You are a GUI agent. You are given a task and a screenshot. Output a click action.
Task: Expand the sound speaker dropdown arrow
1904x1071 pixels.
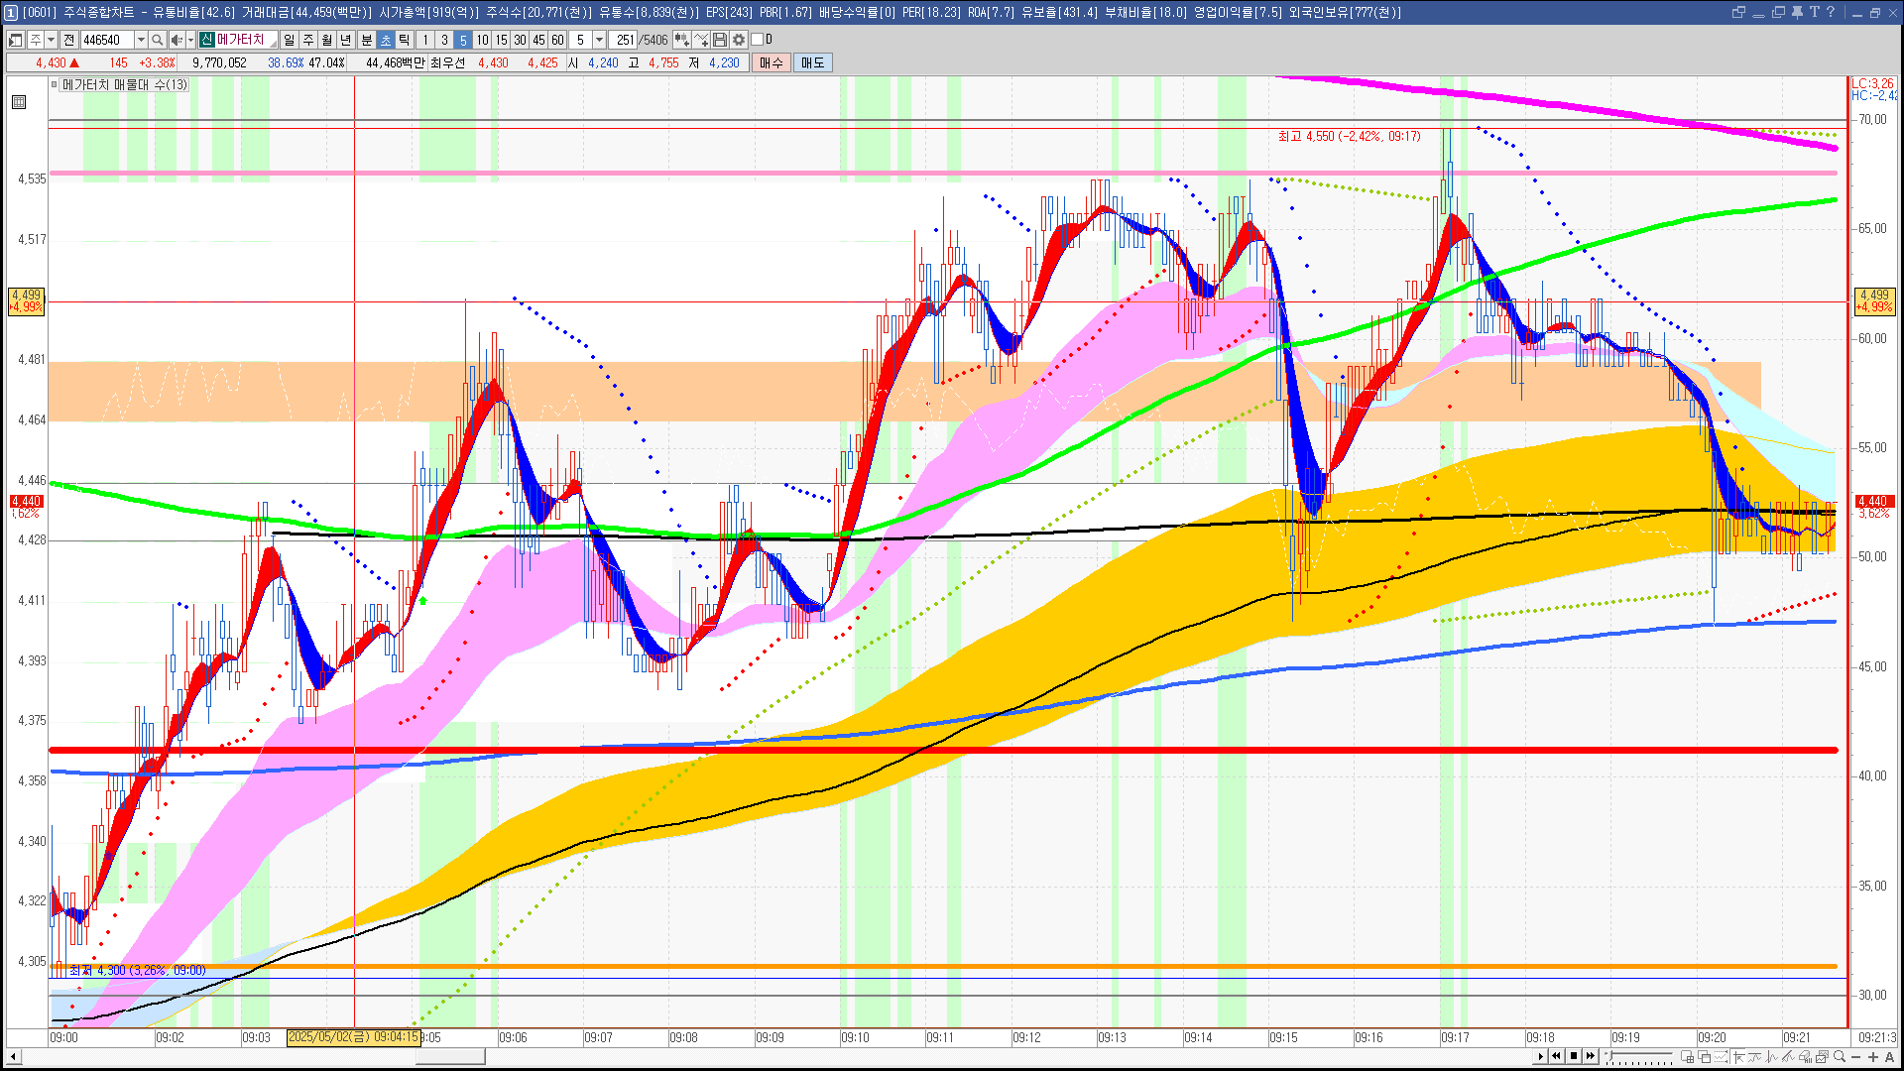pyautogui.click(x=190, y=40)
